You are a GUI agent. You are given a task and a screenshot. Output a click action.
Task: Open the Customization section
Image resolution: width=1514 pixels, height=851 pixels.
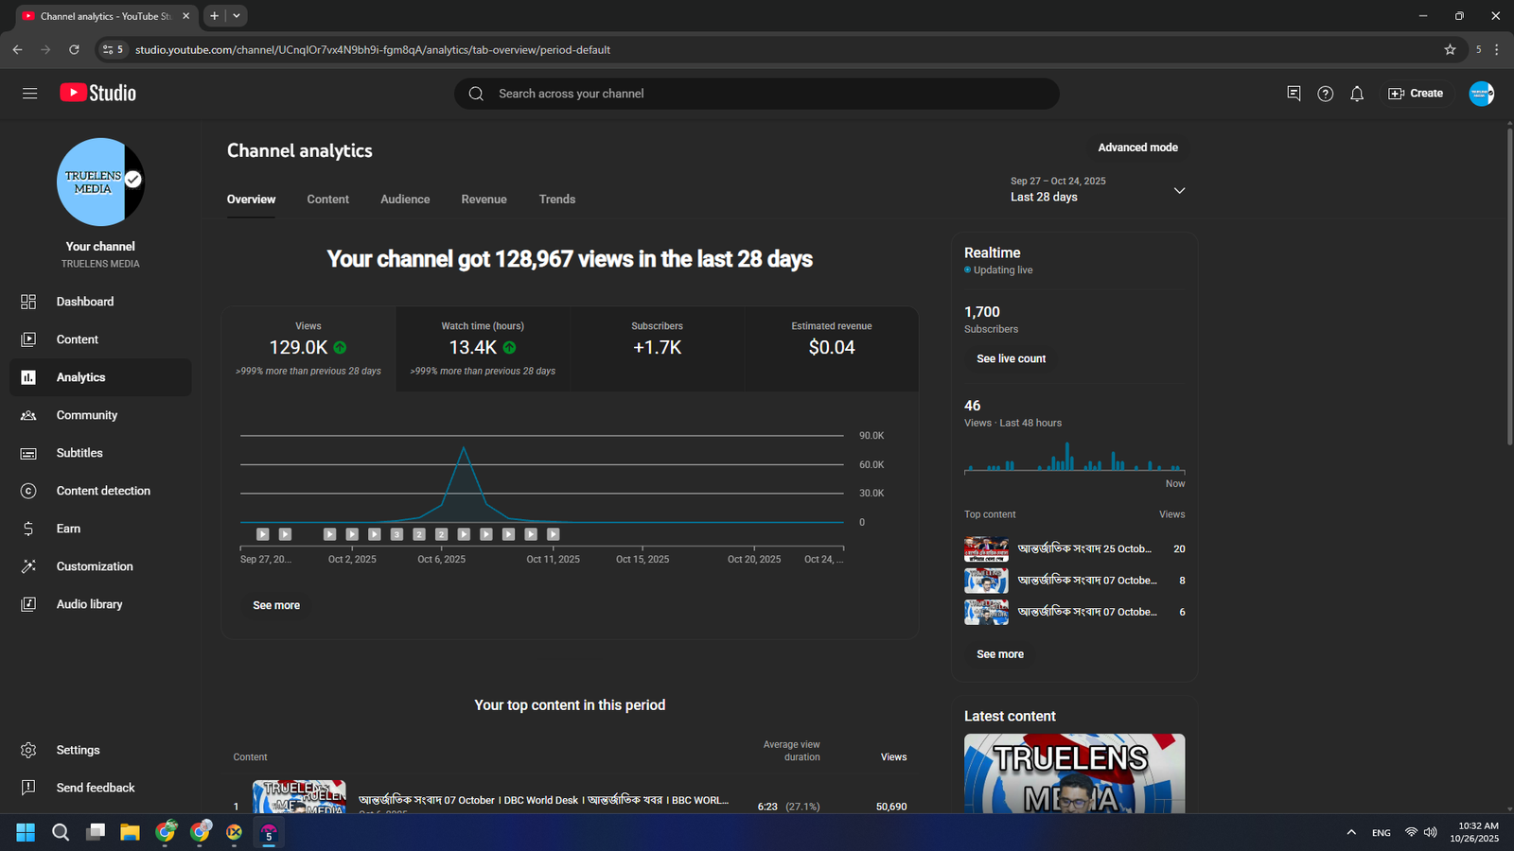pos(95,566)
